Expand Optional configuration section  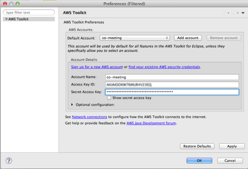click(72, 104)
